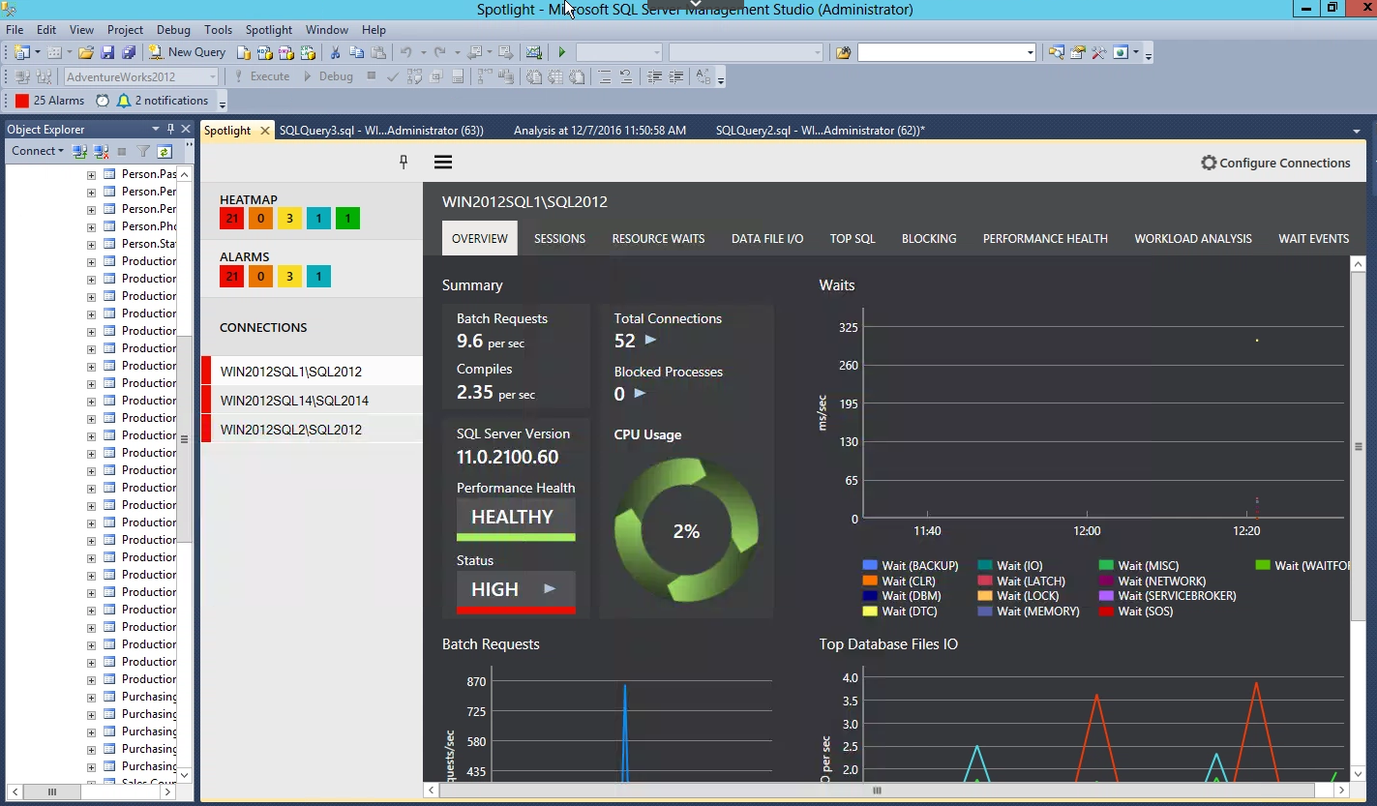Click the Find in Files icon
This screenshot has height=806, width=1377.
(x=843, y=52)
